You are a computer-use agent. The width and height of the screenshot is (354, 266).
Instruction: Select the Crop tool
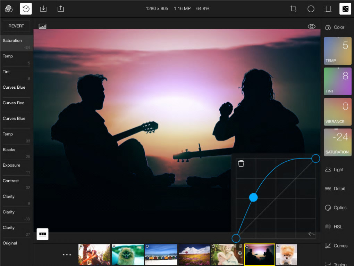pos(294,9)
